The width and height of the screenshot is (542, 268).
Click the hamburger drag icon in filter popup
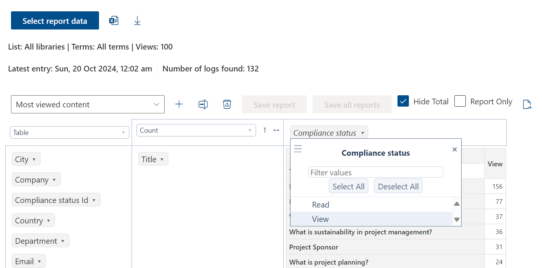tap(298, 149)
